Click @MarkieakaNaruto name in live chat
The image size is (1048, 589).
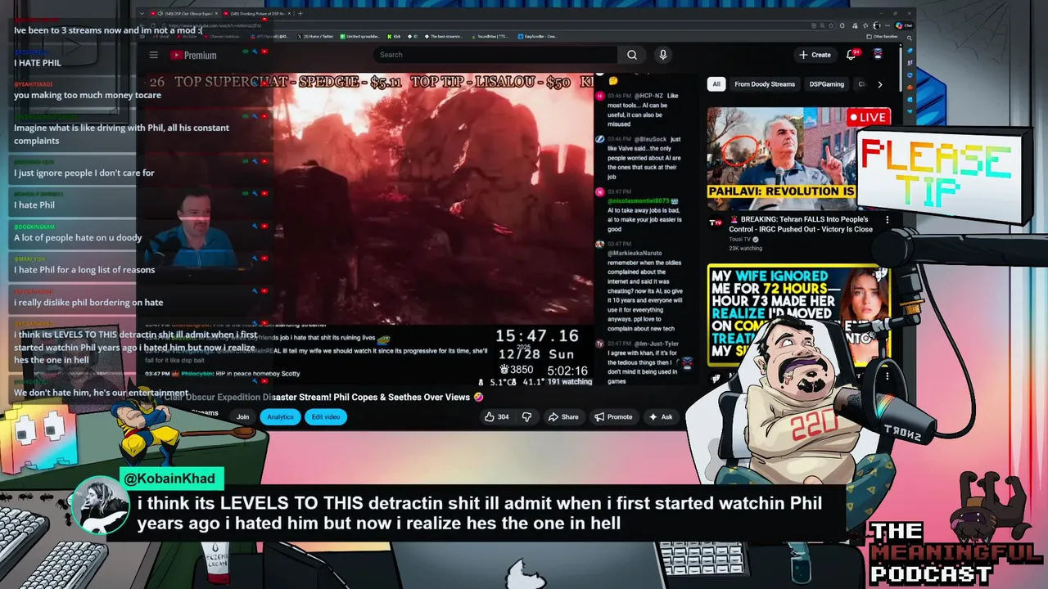click(635, 254)
